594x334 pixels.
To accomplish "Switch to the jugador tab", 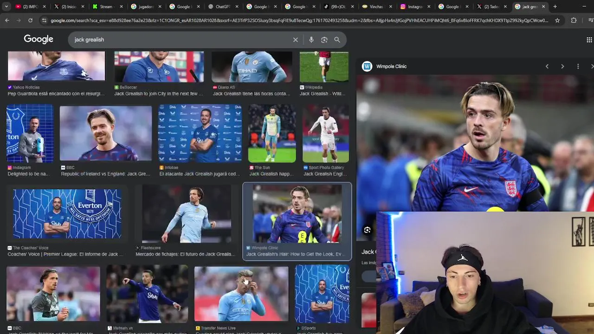I will [x=146, y=6].
